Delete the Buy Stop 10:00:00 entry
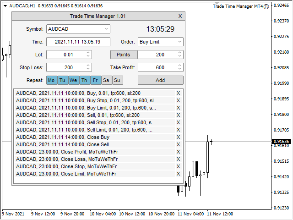Viewport: 293px width, 220px height. 178,100
